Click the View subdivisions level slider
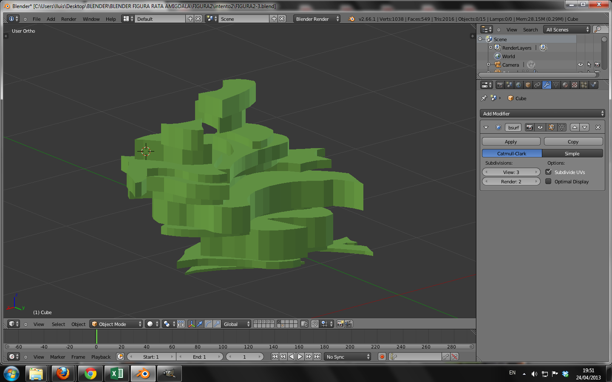 tap(511, 172)
